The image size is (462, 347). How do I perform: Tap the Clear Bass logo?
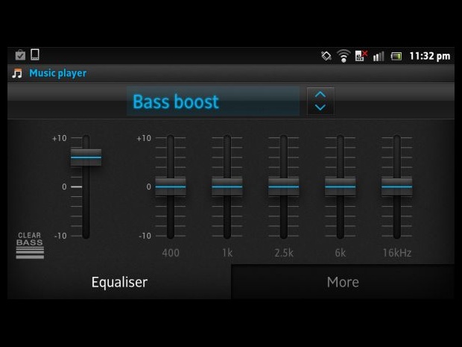[30, 246]
